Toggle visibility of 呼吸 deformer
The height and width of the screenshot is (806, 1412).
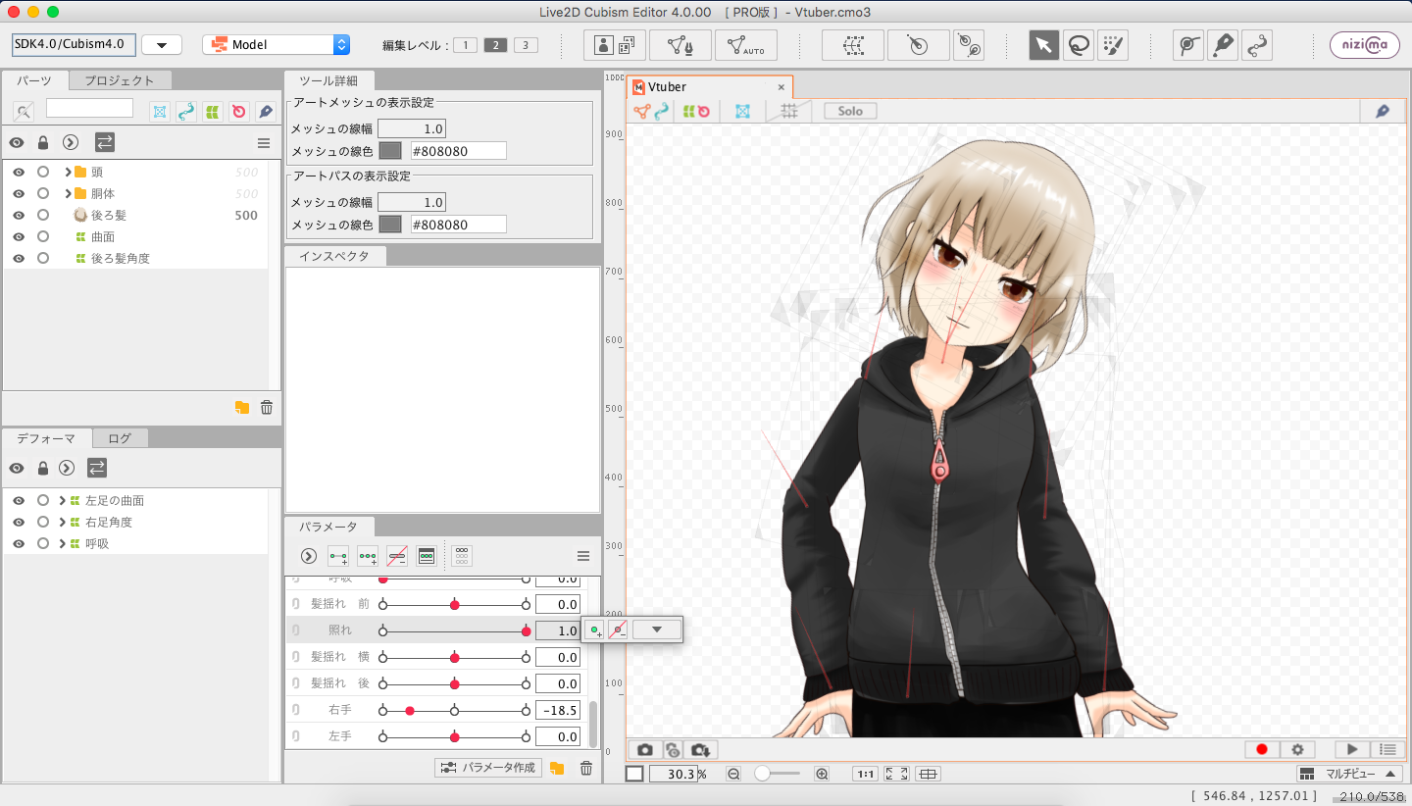[x=19, y=543]
